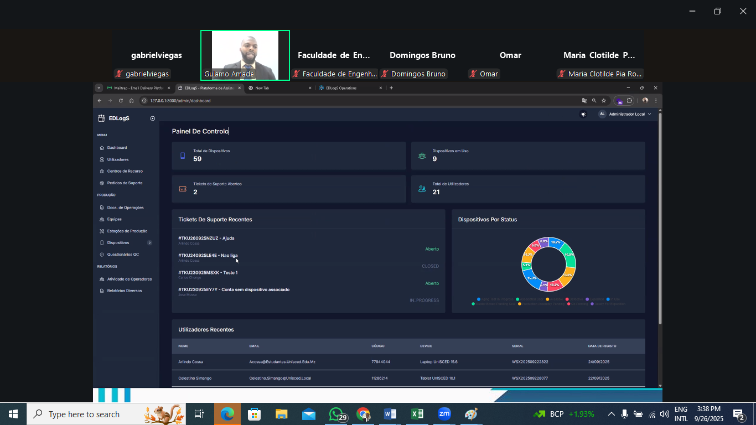This screenshot has height=425, width=756.
Task: Open Microsoft Word from the taskbar
Action: coord(390,414)
